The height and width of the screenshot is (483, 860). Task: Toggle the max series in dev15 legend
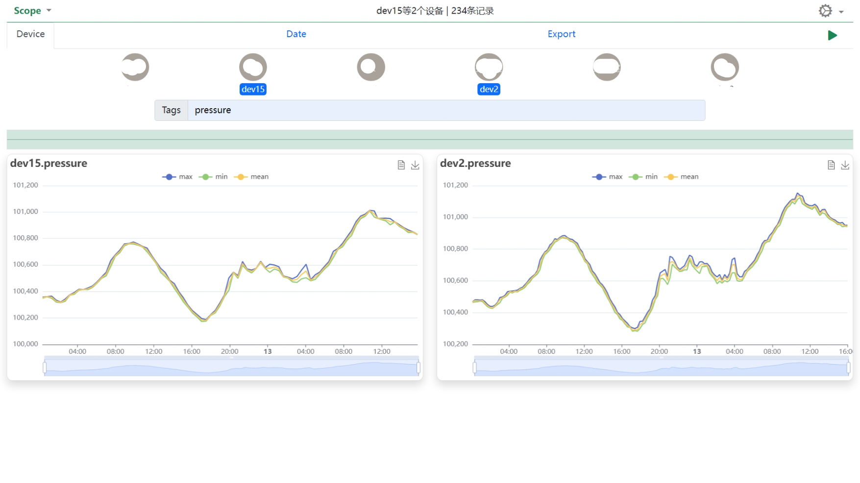coord(177,177)
